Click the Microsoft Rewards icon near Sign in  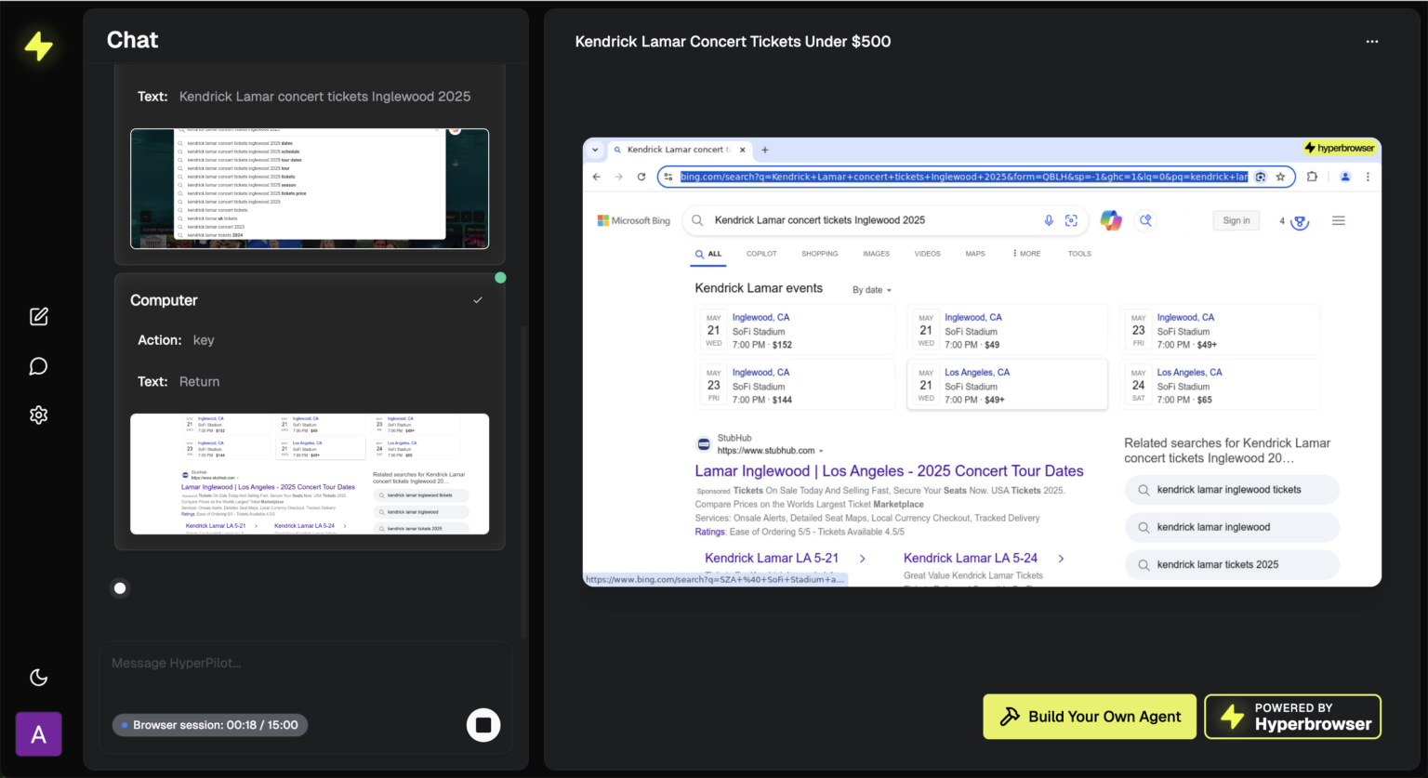[x=1298, y=220]
